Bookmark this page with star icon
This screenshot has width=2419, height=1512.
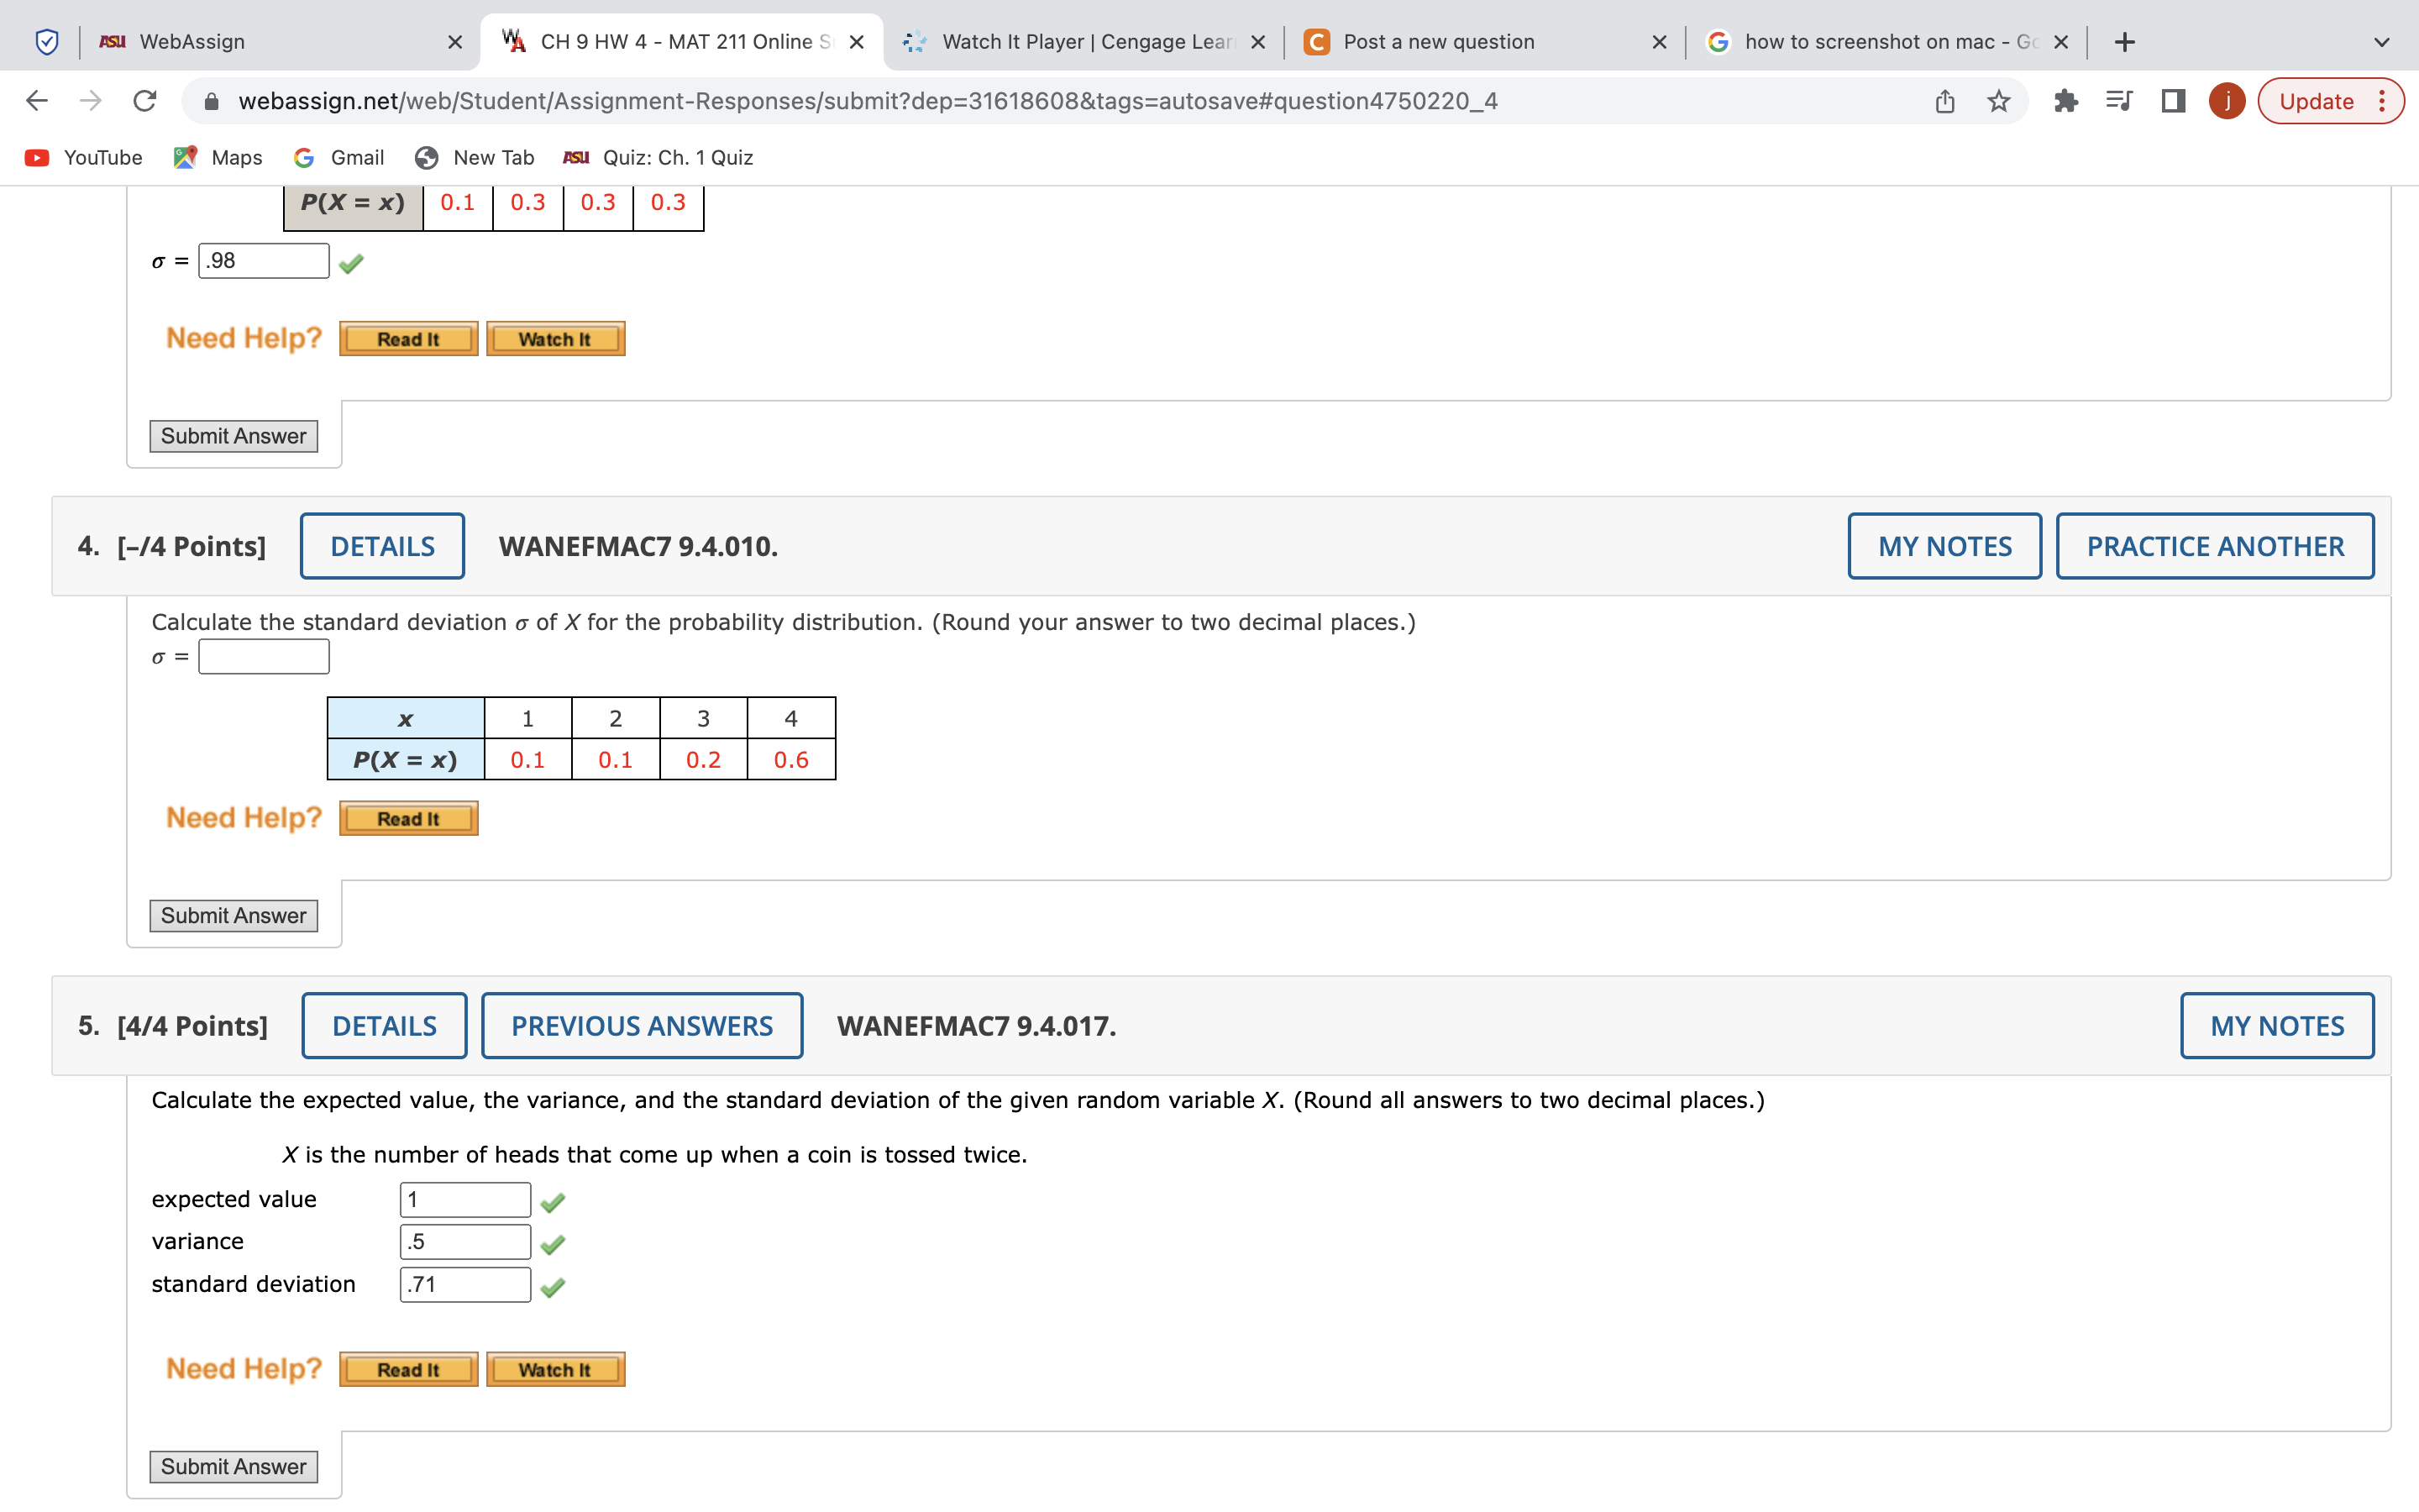pos(1998,101)
